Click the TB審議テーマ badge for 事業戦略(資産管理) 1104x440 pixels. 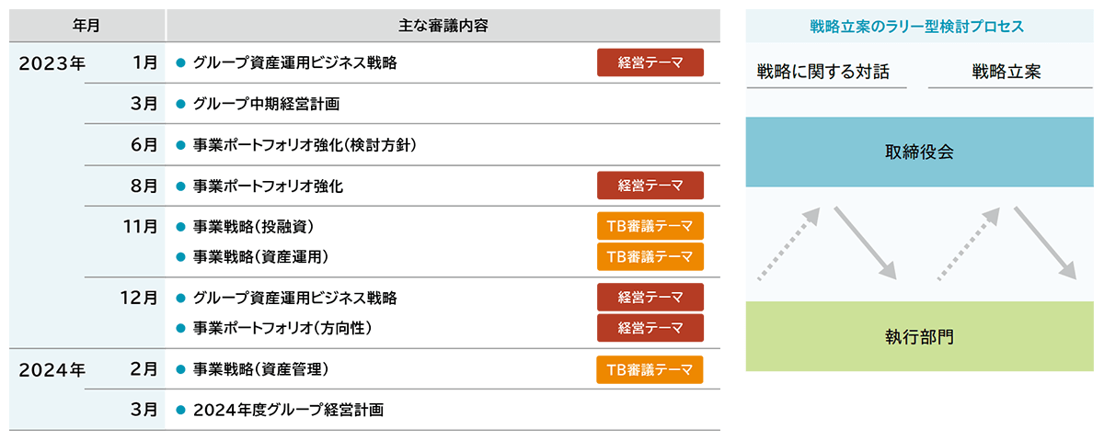coord(650,369)
